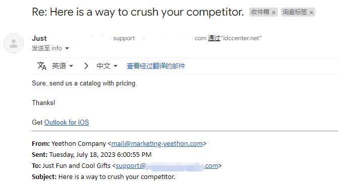Remove the 收件箱 label

(273, 13)
